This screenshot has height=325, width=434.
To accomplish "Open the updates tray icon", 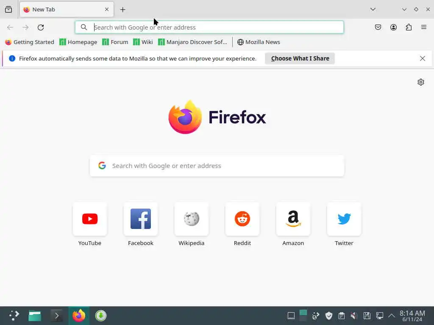I will point(315,316).
